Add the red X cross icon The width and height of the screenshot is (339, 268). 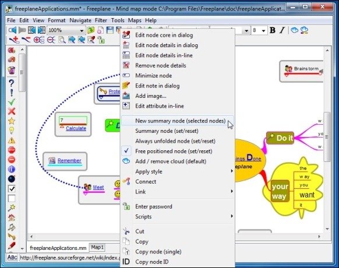coord(12,111)
